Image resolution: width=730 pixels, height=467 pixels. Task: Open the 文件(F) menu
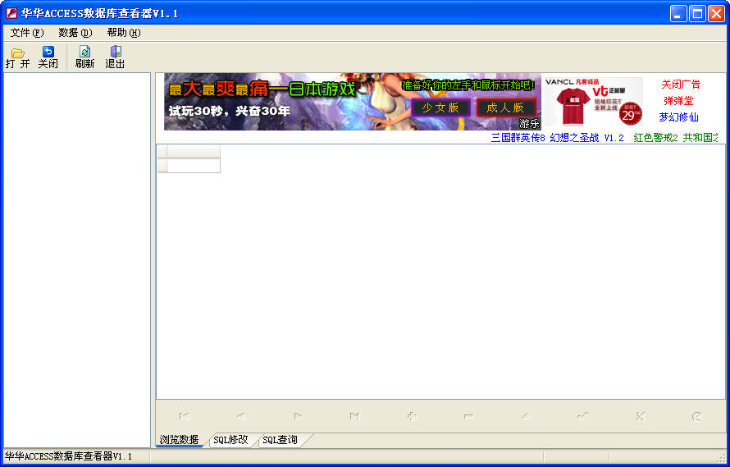pyautogui.click(x=26, y=33)
